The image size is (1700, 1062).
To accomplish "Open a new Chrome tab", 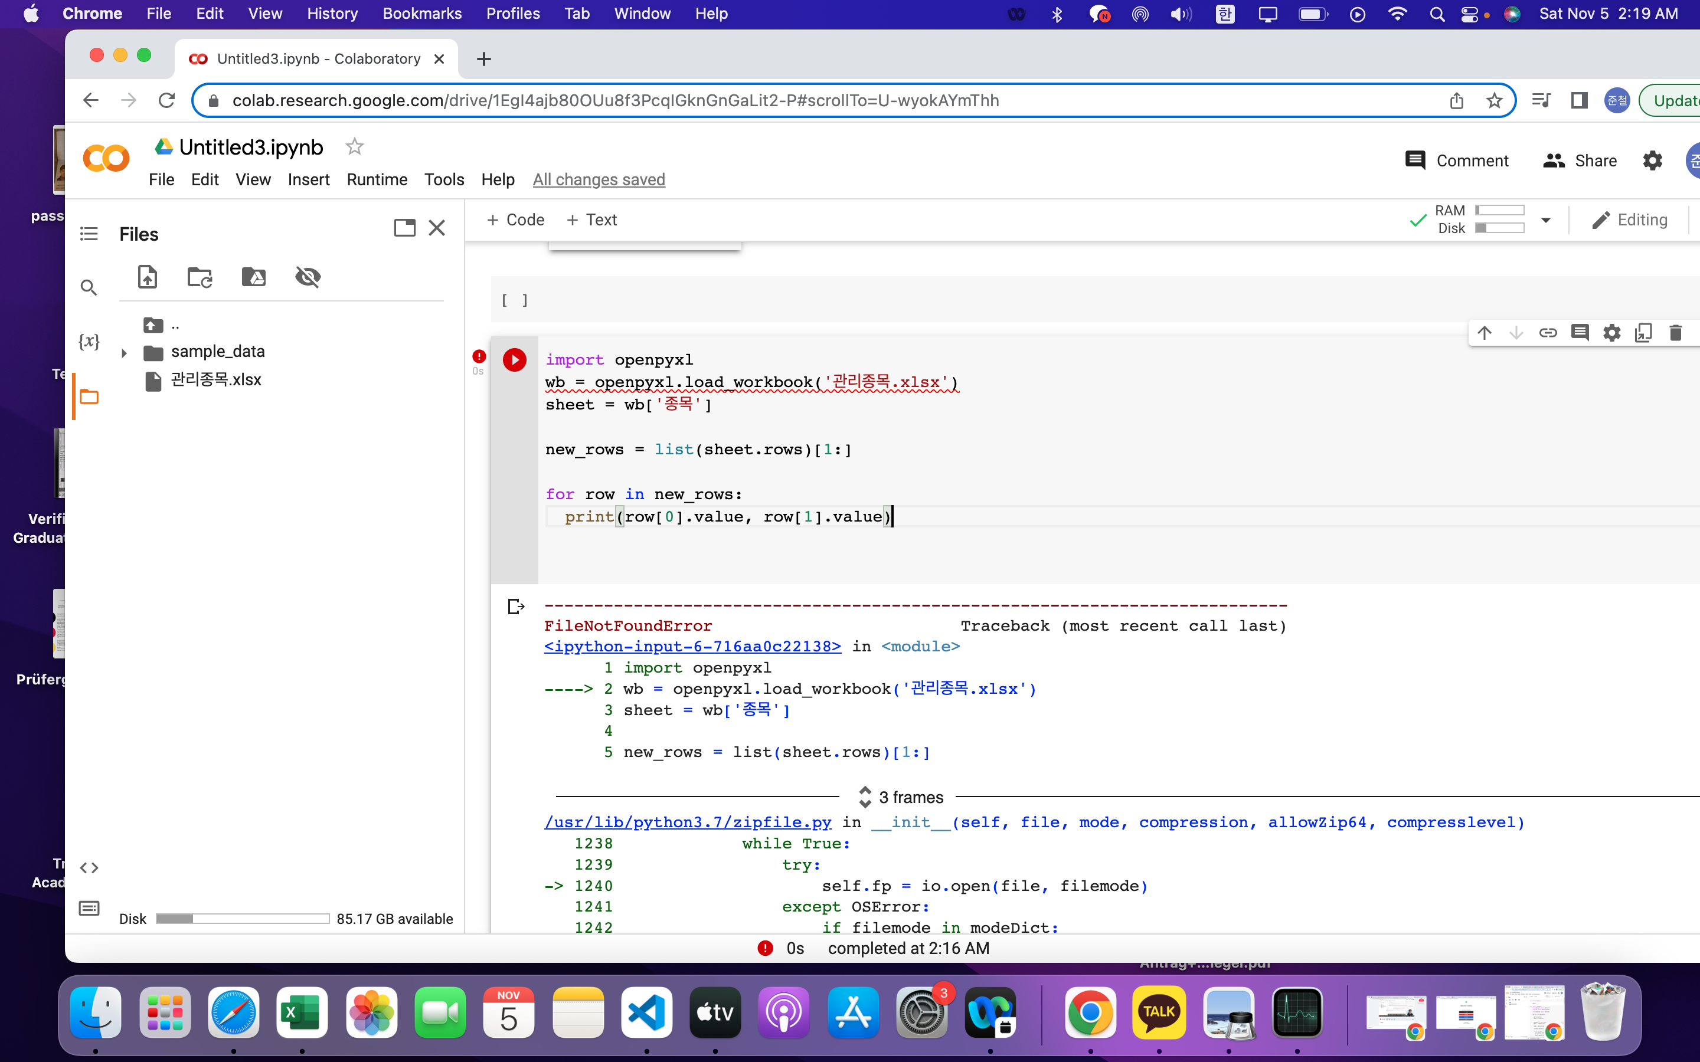I will tap(483, 59).
